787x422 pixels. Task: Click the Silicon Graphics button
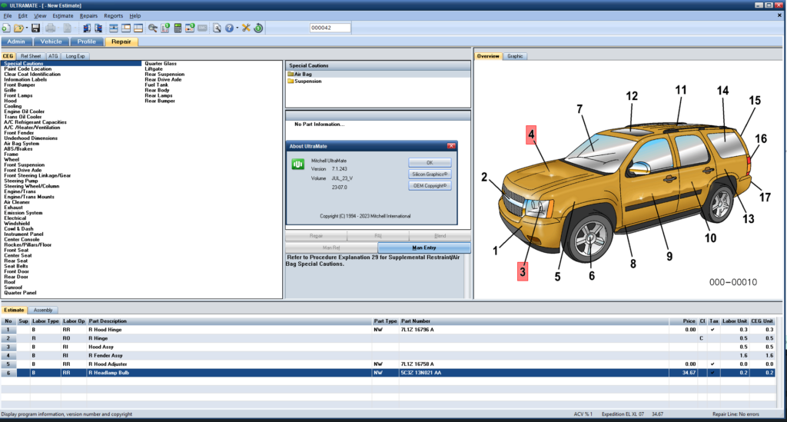point(430,174)
